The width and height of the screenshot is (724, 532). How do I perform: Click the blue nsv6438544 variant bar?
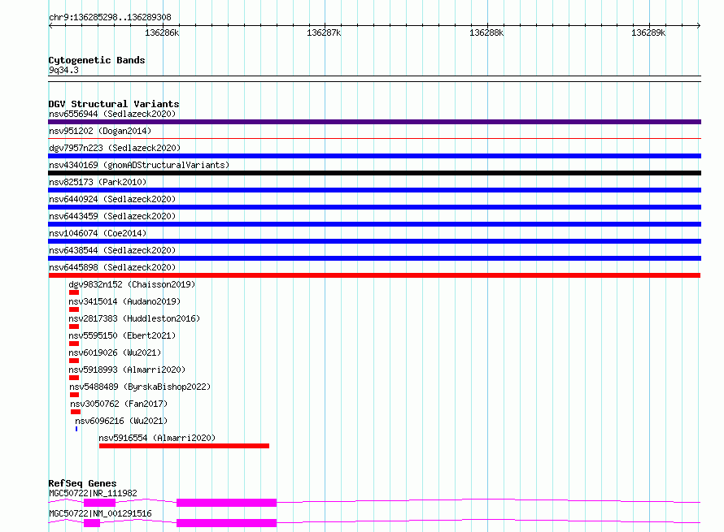tap(374, 258)
